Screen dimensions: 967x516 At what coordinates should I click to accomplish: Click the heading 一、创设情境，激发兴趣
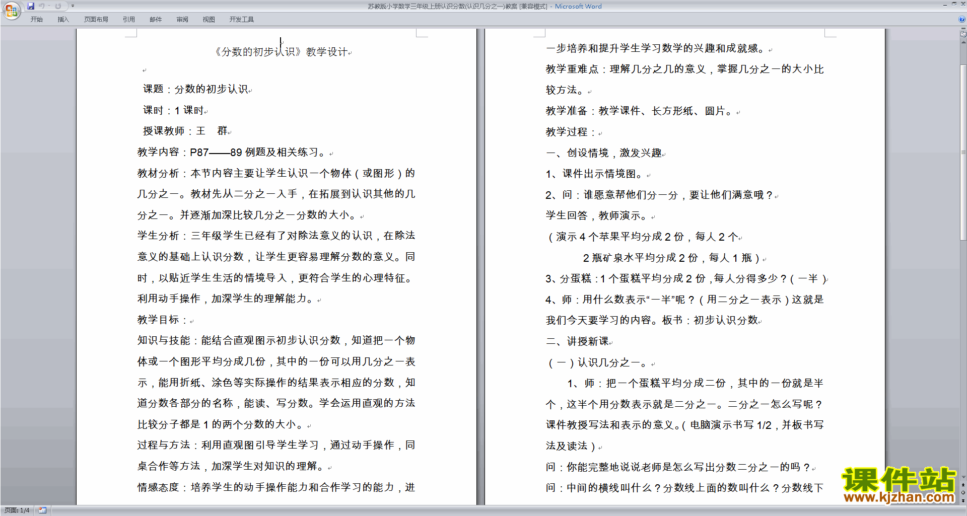pyautogui.click(x=605, y=153)
